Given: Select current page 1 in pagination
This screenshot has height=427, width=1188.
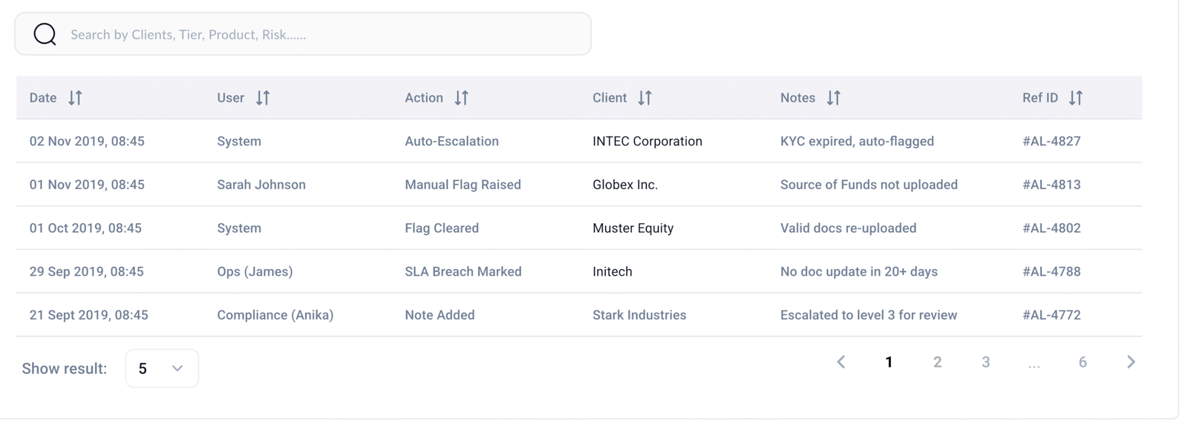Looking at the screenshot, I should (x=889, y=362).
